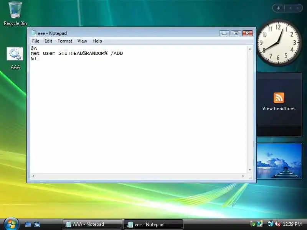This screenshot has width=307, height=230.
Task: Click the text line 'net user SHITHEAD%RANDOM% /ADD'
Action: tap(77, 53)
